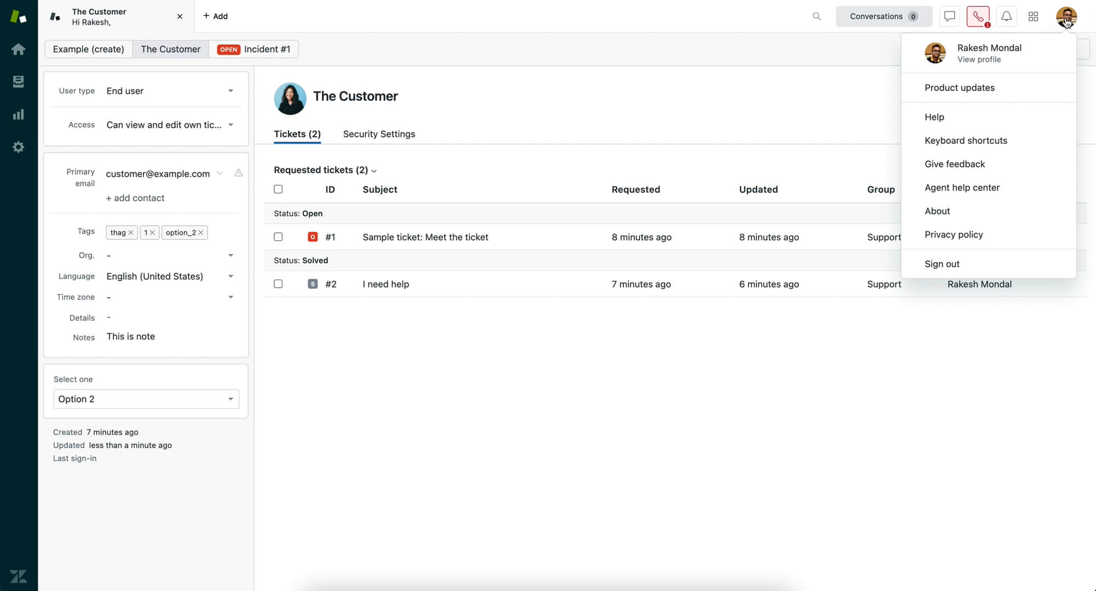Open search using the magnifier icon
Viewport: 1096px width, 591px height.
[816, 16]
